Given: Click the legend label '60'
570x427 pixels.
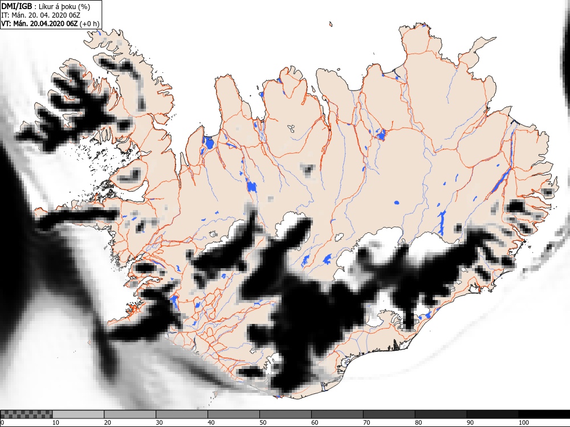Looking at the screenshot, I should click(315, 422).
